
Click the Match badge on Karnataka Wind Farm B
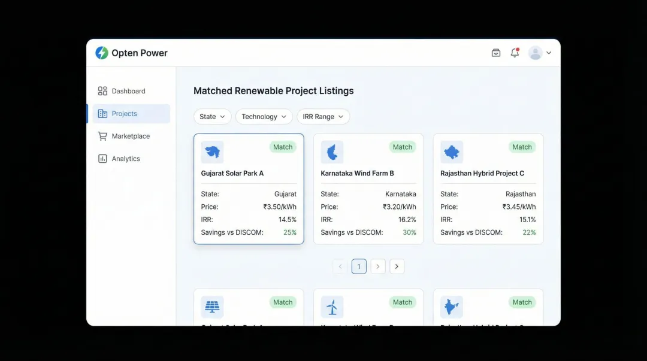pos(402,147)
